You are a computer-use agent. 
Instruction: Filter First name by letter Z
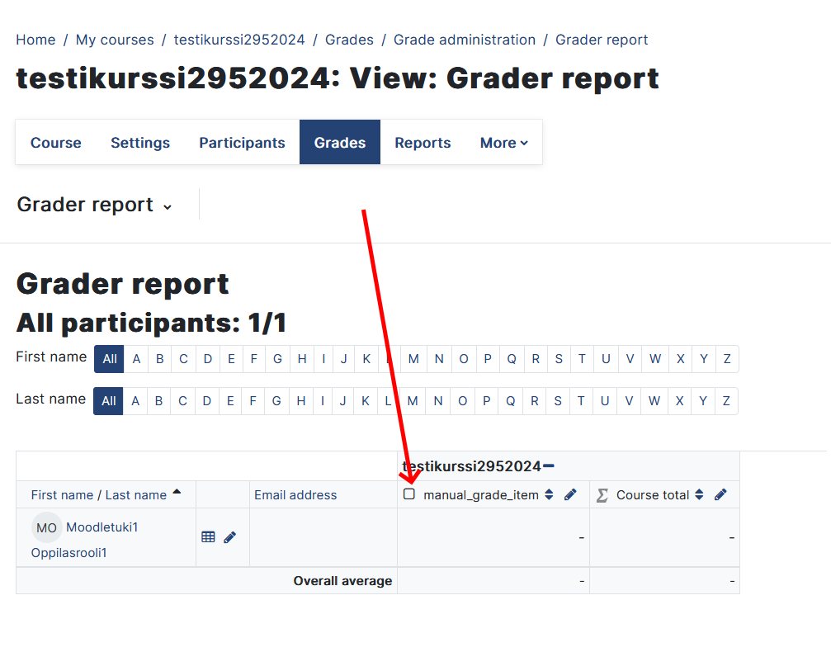(x=727, y=359)
